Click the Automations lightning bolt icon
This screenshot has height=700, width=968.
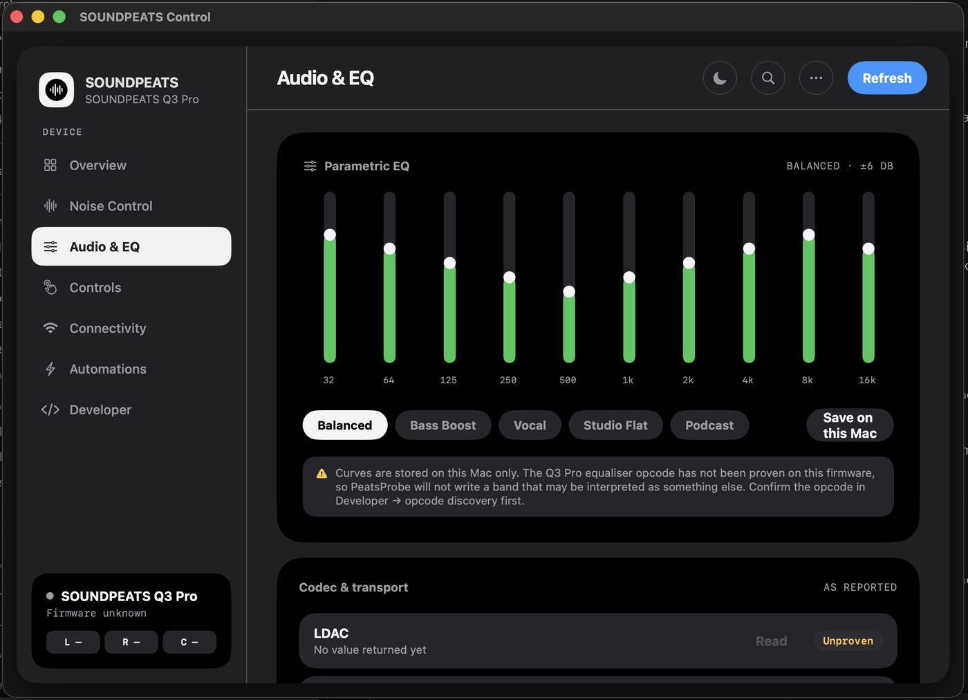(x=50, y=369)
